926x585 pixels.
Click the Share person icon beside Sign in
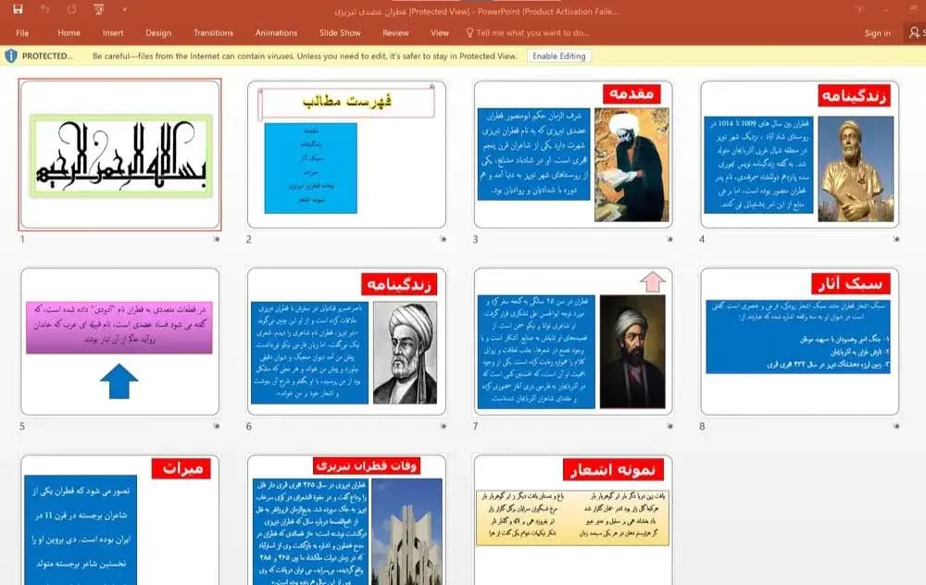point(915,33)
